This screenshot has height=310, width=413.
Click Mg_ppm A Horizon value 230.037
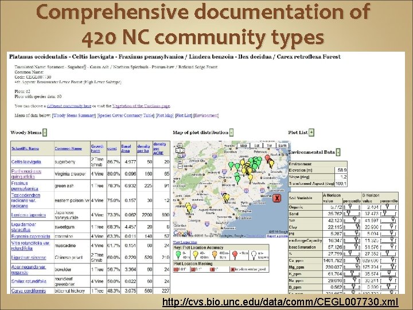pyautogui.click(x=334, y=267)
